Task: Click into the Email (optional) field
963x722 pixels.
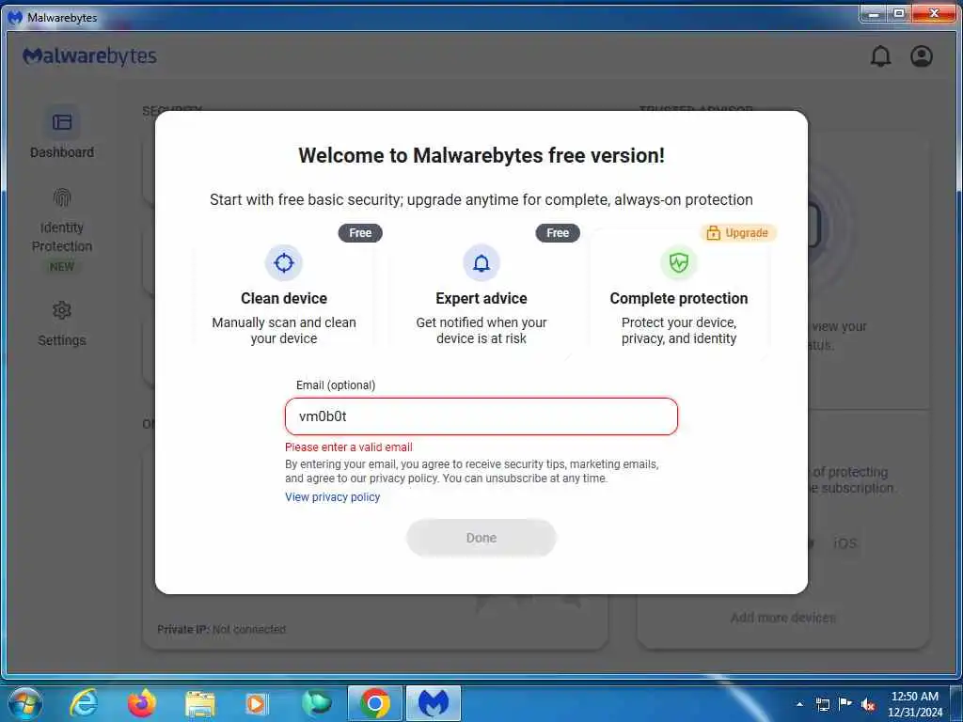Action: pos(481,416)
